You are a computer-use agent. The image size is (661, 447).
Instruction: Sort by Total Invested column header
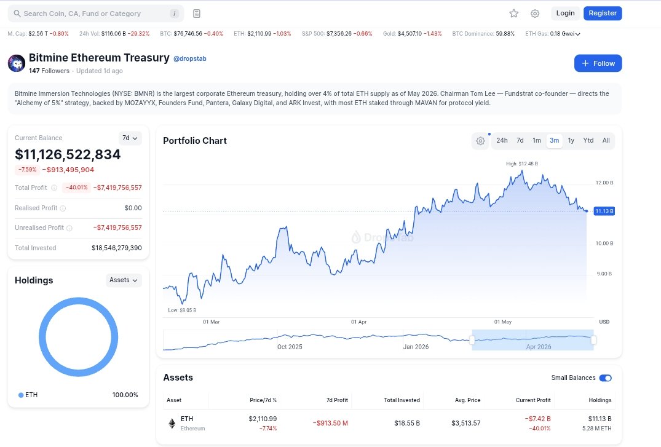(402, 400)
